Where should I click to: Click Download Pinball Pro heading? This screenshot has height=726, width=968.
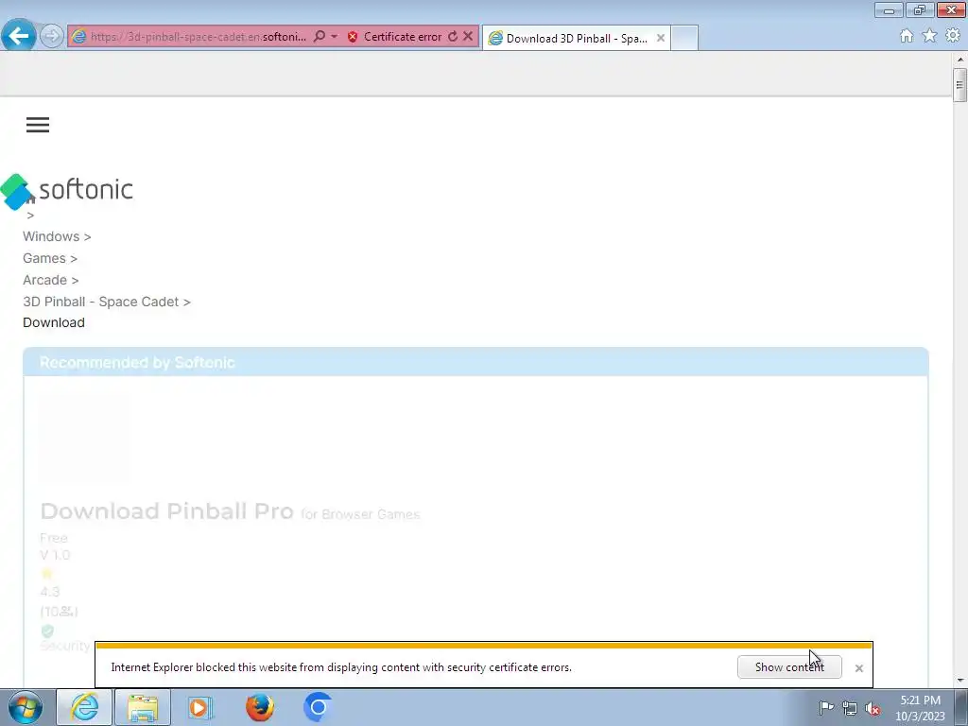166,511
